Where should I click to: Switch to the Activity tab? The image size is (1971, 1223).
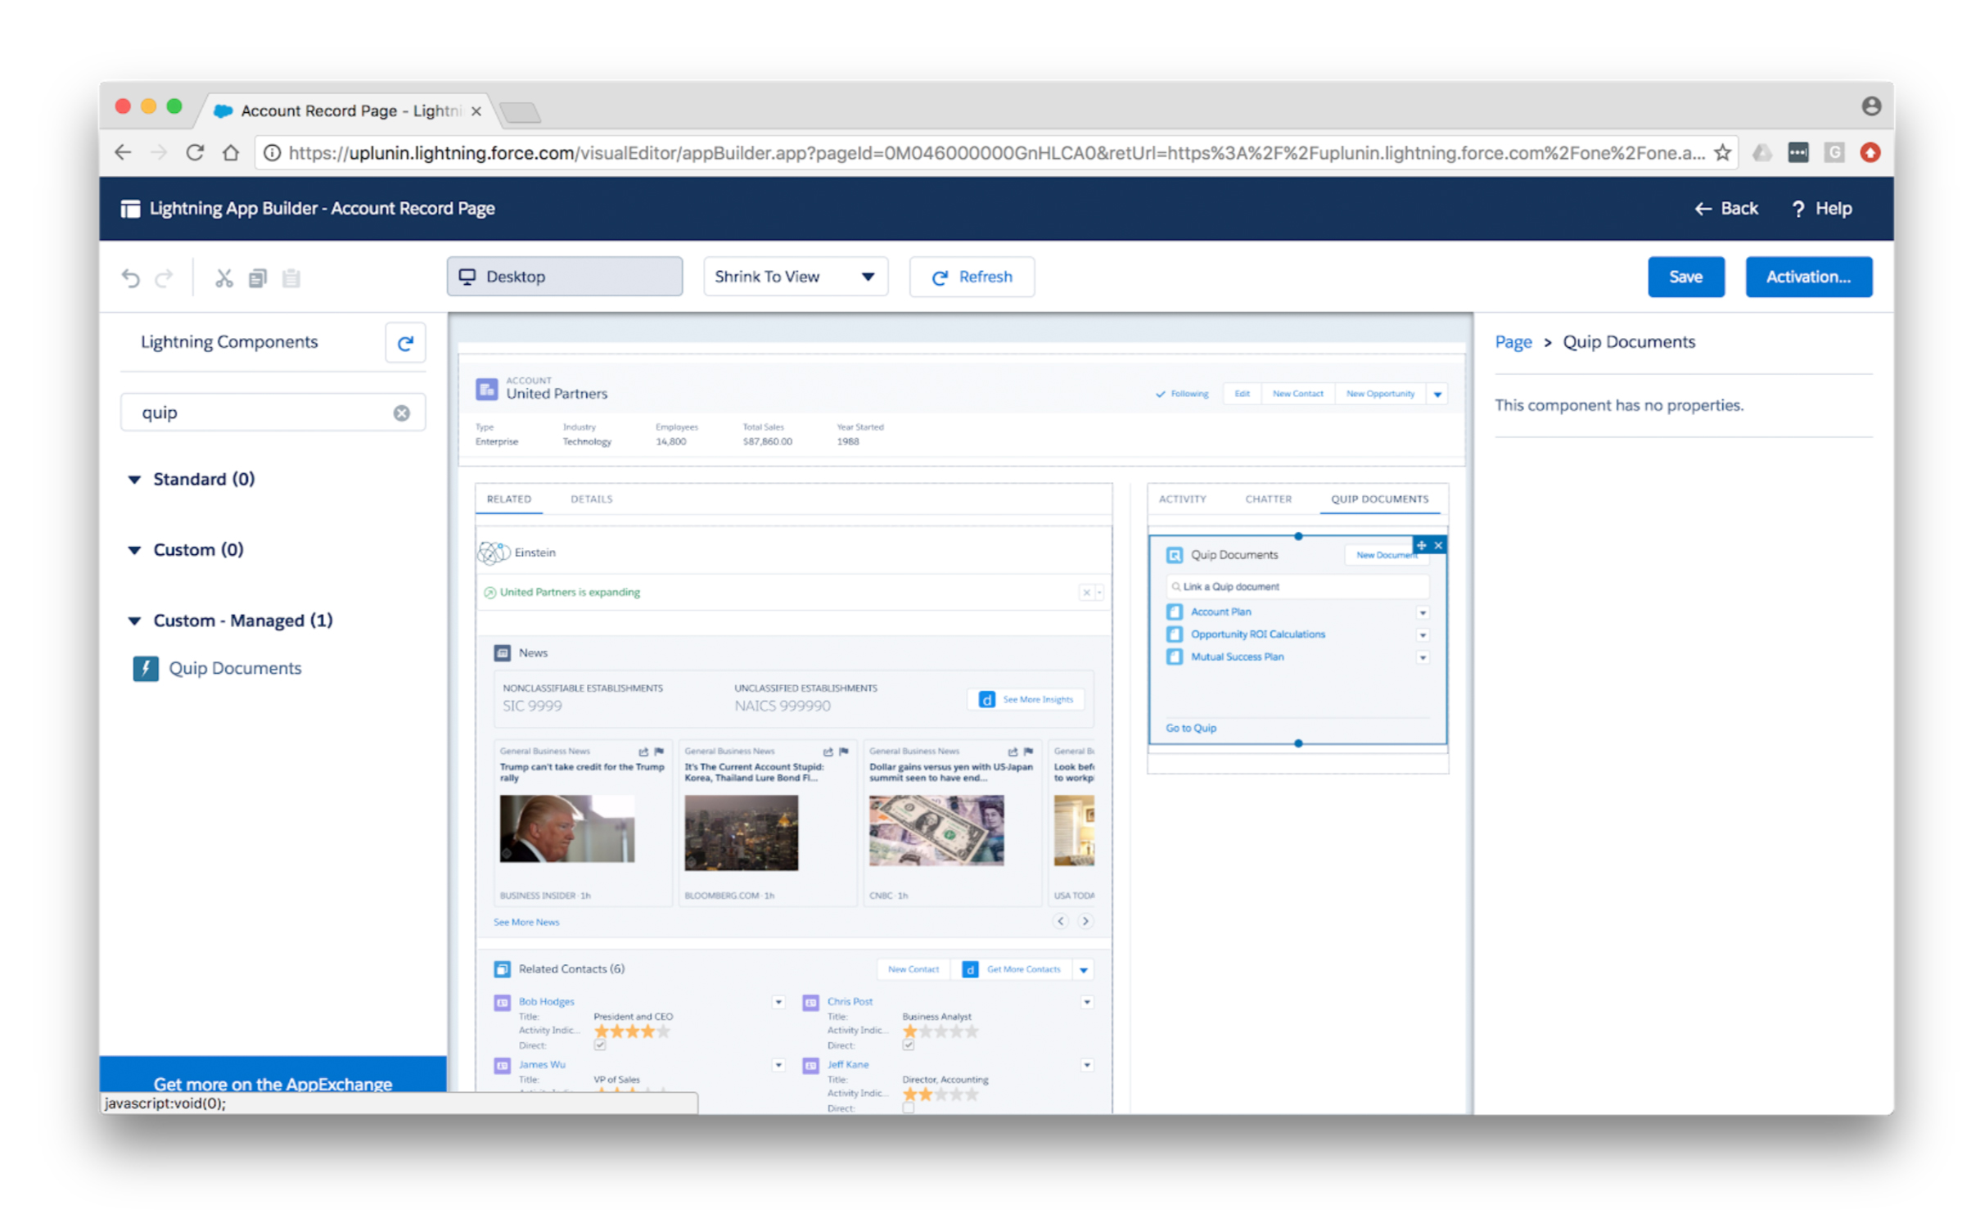[x=1182, y=499]
